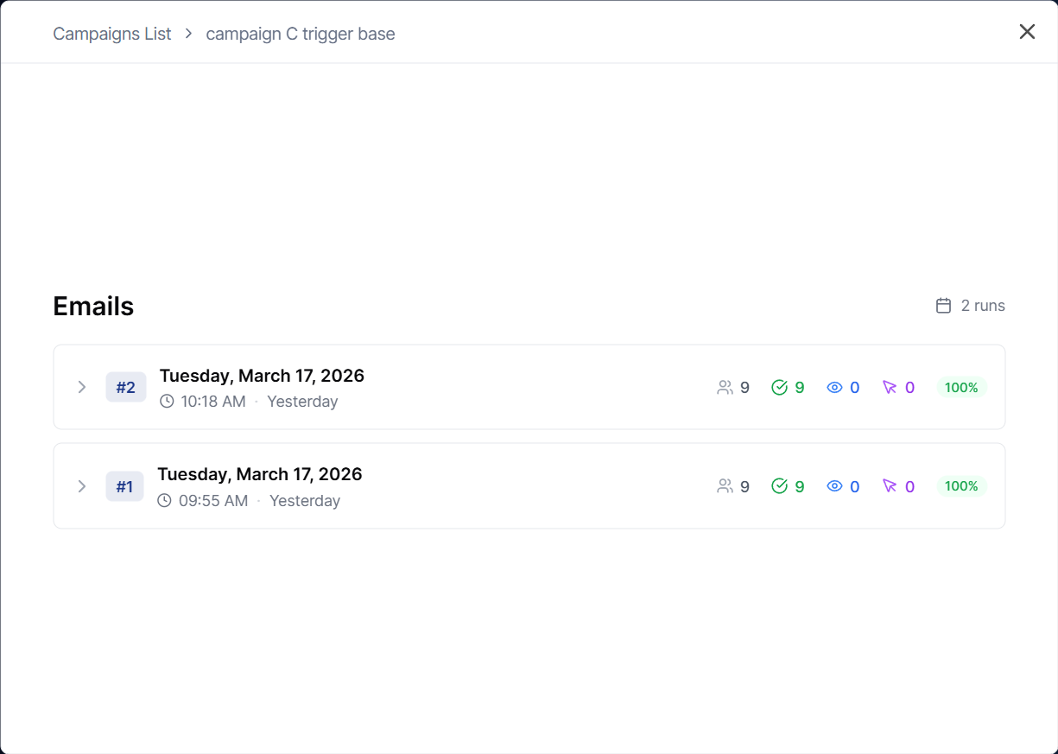Expand the run #1 details row
This screenshot has width=1058, height=754.
tap(81, 485)
